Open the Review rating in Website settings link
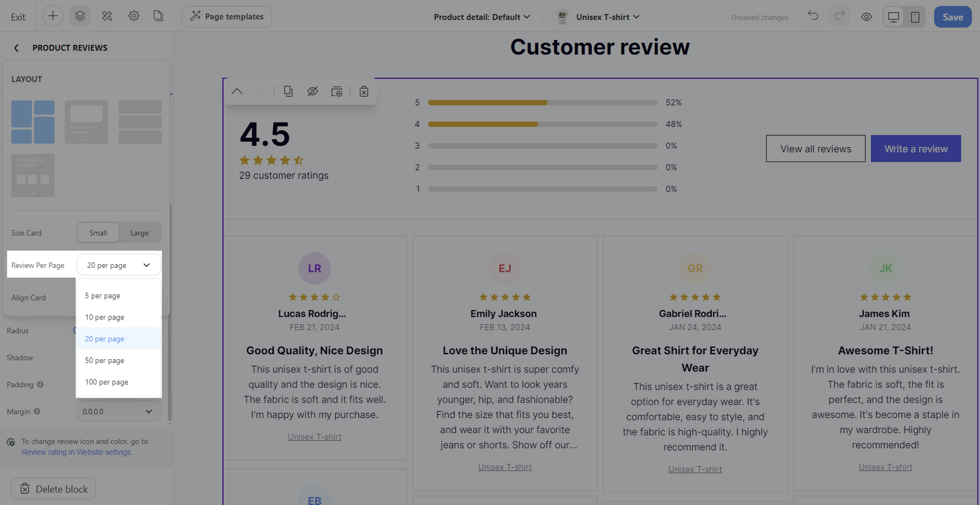Image resolution: width=980 pixels, height=505 pixels. click(x=77, y=452)
